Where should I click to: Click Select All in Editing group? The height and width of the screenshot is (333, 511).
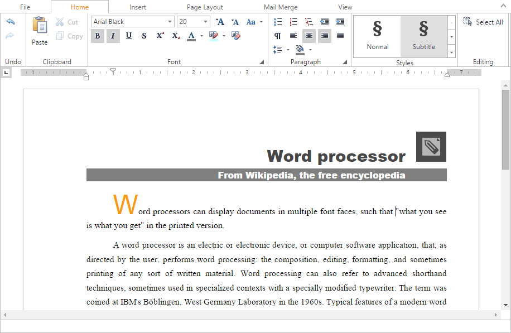pos(483,22)
